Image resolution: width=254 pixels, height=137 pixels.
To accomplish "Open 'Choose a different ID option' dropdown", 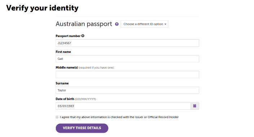I will (144, 24).
